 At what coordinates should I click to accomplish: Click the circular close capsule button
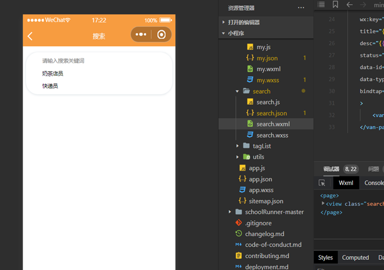(161, 35)
